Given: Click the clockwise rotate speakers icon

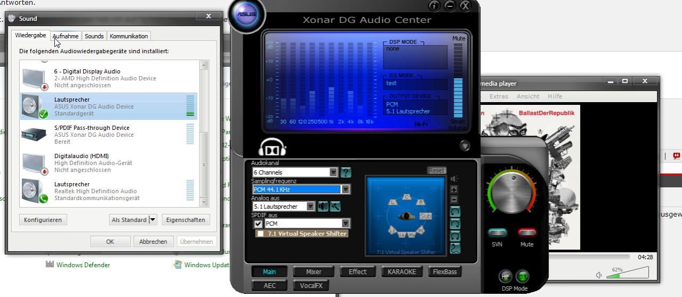Looking at the screenshot, I should point(455,224).
